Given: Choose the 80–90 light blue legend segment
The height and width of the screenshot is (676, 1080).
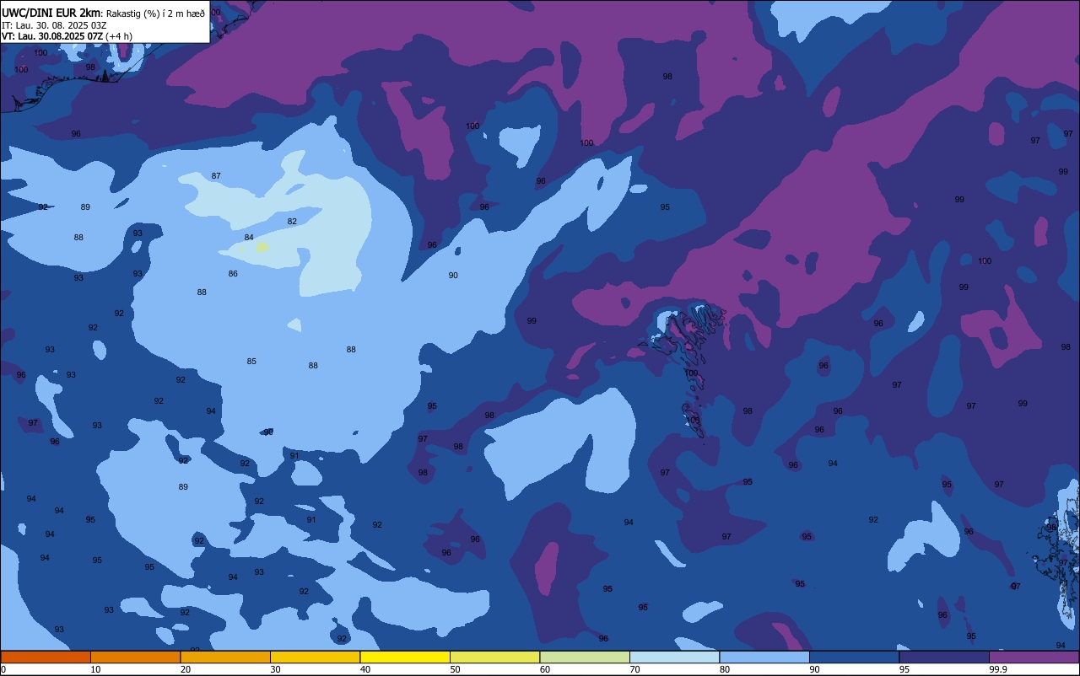Looking at the screenshot, I should pos(764,657).
